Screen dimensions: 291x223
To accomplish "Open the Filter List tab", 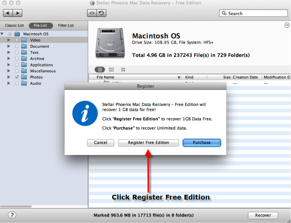I will coord(66,26).
